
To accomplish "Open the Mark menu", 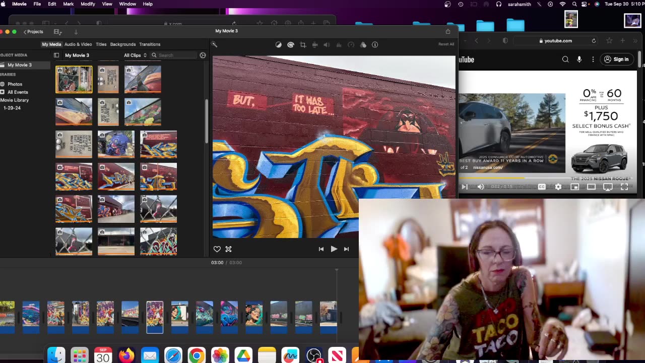I will (69, 4).
